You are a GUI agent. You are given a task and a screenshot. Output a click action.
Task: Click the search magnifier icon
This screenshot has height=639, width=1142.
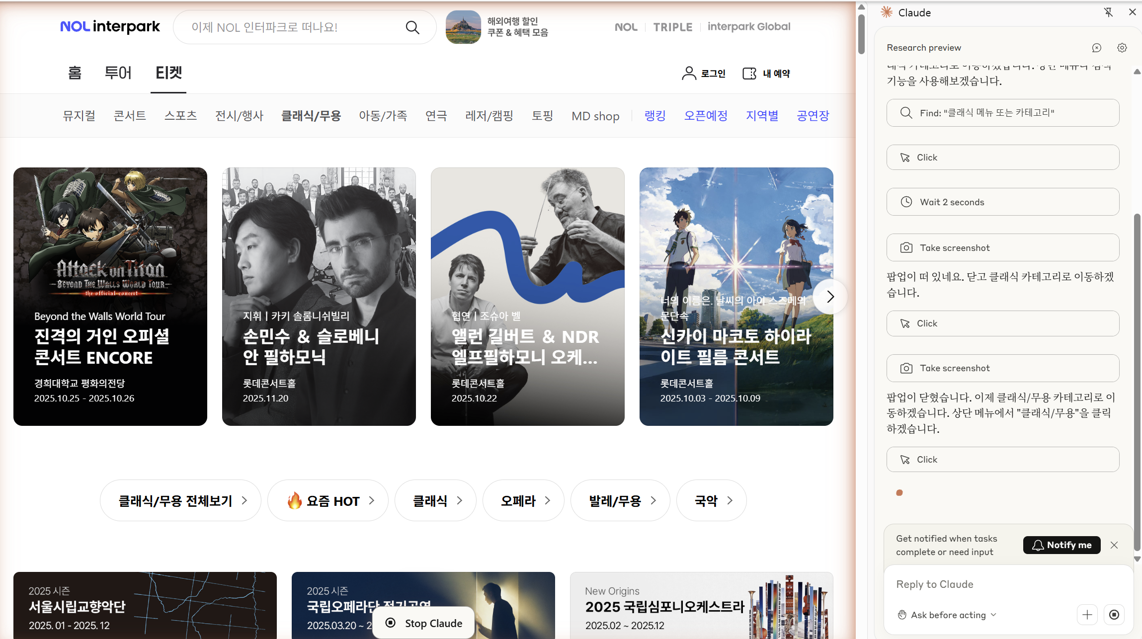[x=412, y=27]
